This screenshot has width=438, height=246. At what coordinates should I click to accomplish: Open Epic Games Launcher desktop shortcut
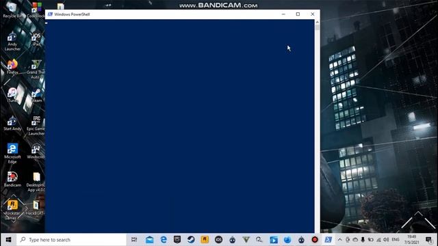36,126
